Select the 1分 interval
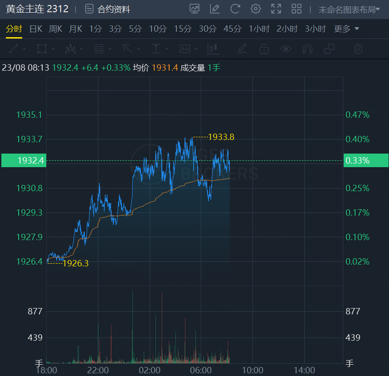389x376 pixels. 96,29
